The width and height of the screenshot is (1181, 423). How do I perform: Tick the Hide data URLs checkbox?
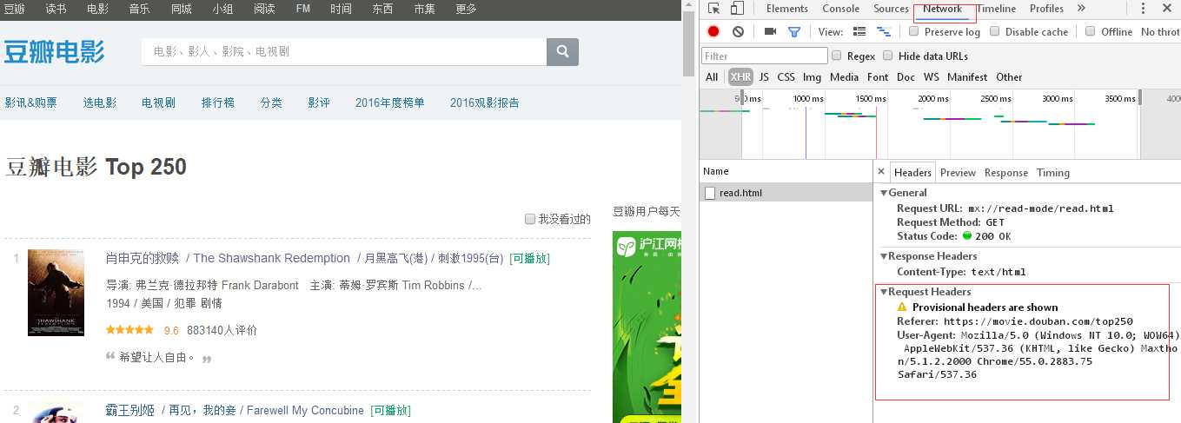889,56
